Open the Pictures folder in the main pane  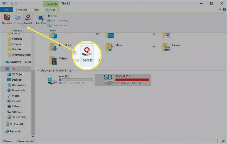click(x=166, y=46)
